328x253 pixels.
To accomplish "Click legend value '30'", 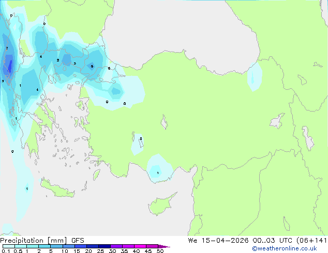I will (112, 251).
